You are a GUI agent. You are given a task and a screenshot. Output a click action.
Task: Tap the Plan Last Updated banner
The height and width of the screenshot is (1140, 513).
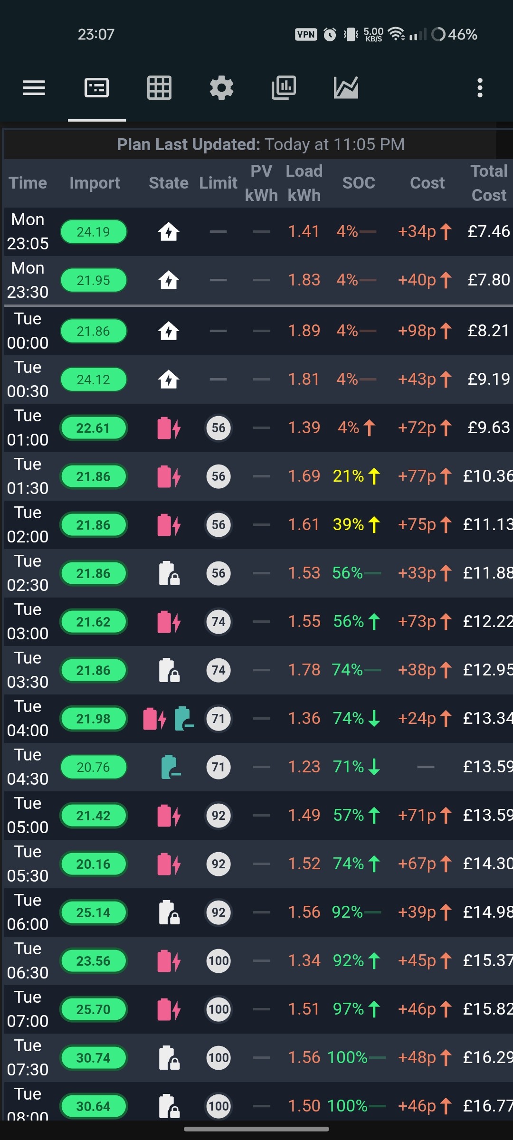(261, 144)
